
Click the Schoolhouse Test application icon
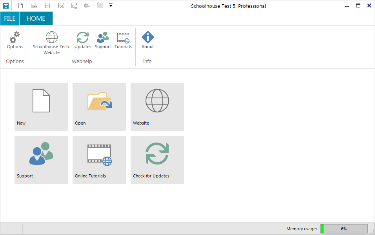(x=6, y=6)
